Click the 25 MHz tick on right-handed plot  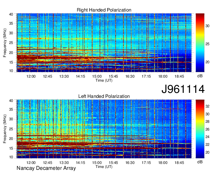(x=11, y=43)
